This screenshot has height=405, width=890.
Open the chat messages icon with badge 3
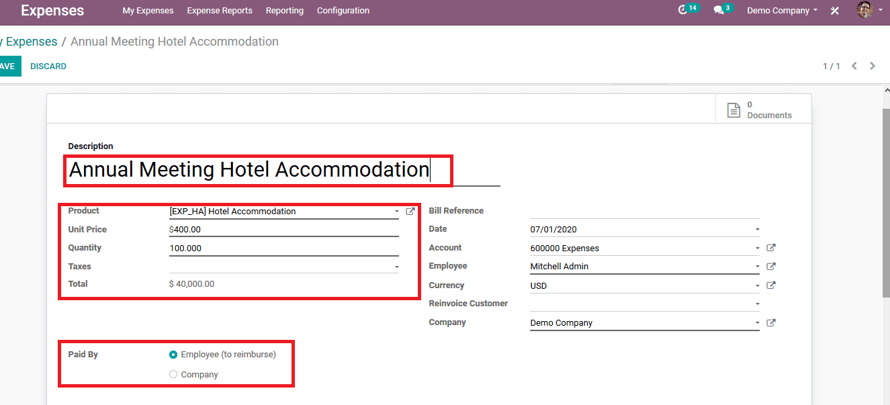(723, 9)
